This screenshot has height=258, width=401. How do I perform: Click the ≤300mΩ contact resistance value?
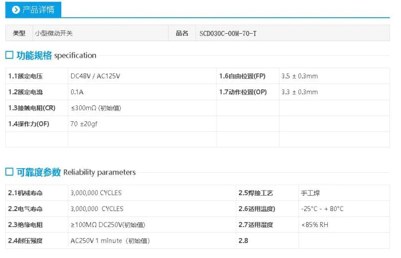[96, 108]
